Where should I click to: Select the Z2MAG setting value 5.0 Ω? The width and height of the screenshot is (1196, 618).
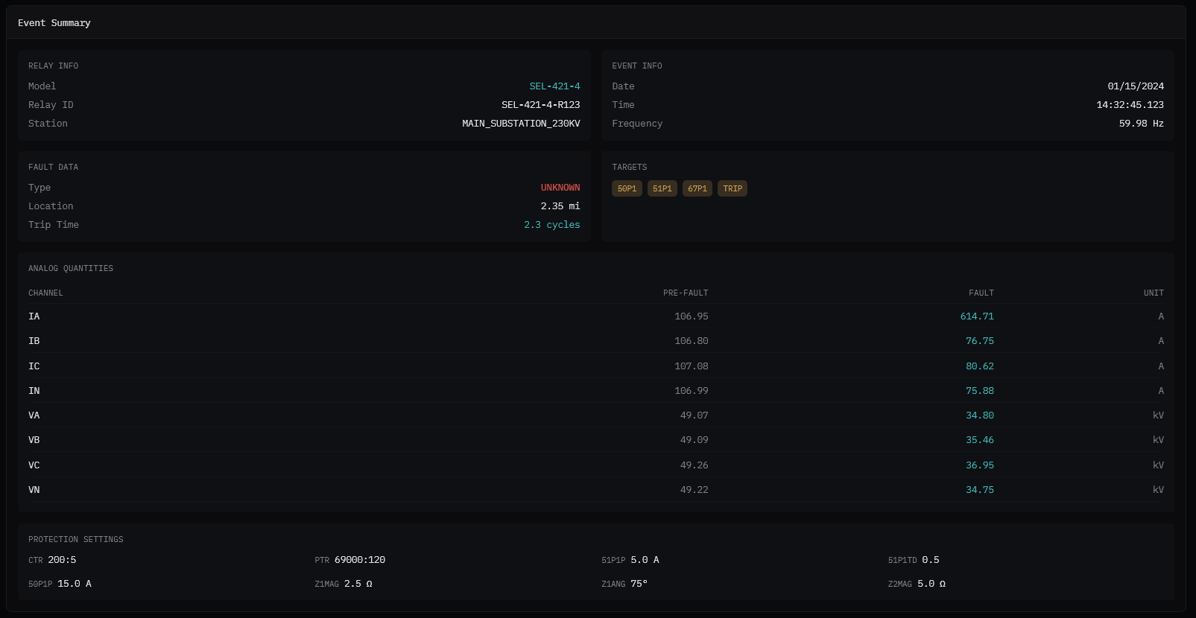931,584
